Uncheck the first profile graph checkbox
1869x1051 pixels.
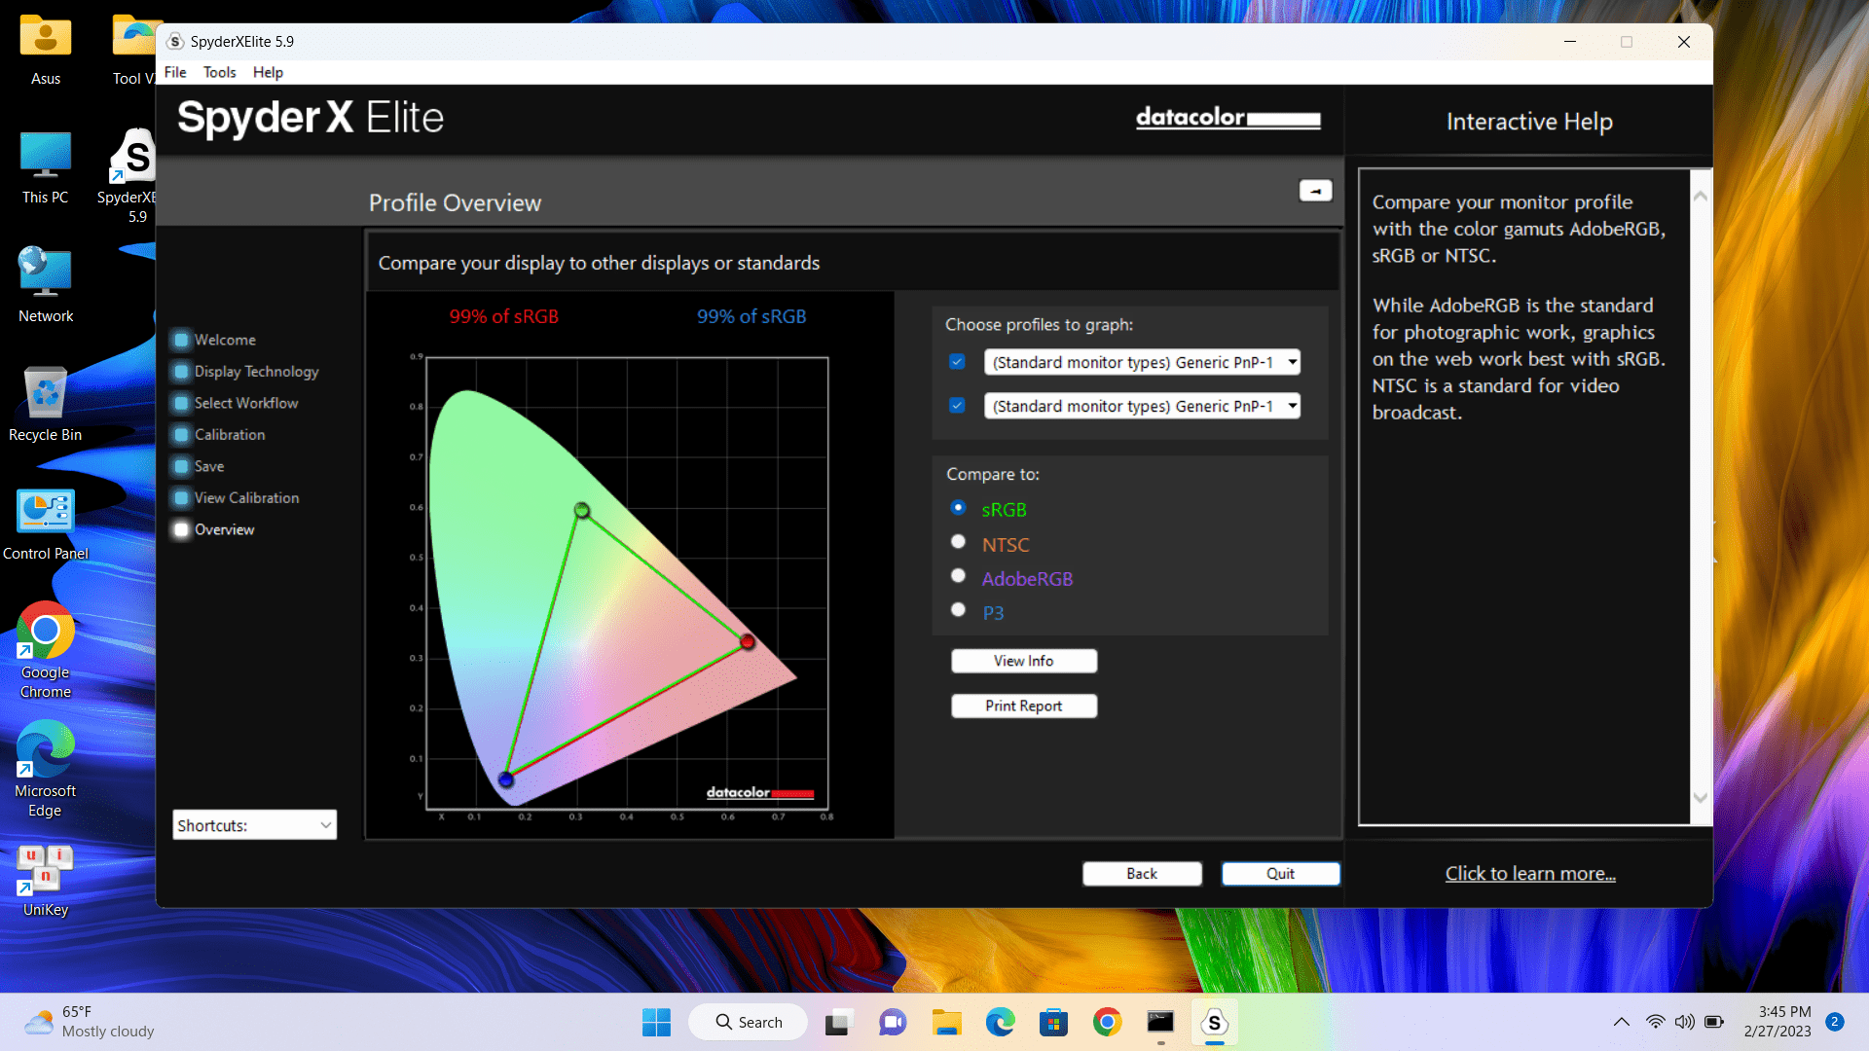[x=957, y=362]
